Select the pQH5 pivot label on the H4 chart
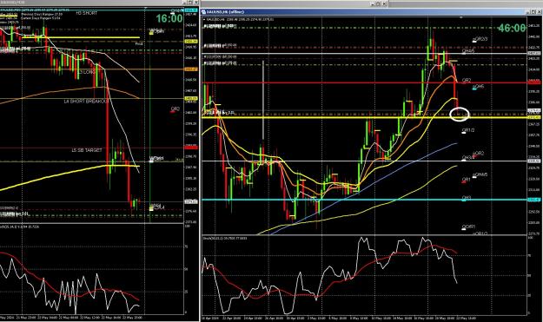 (x=478, y=87)
